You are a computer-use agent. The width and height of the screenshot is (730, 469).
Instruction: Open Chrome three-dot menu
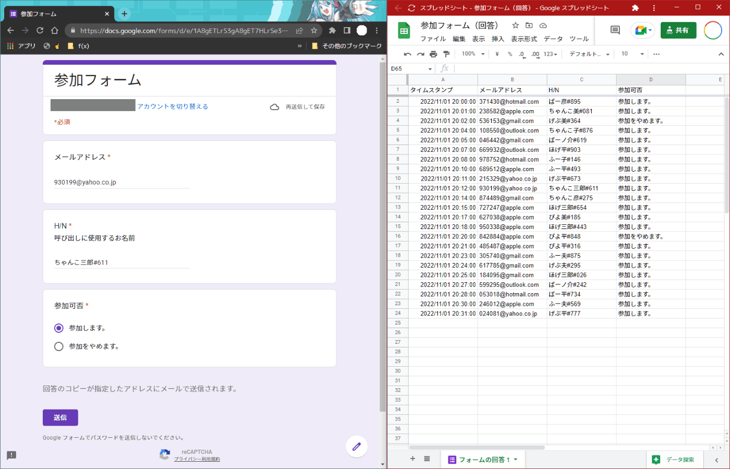[x=376, y=30]
